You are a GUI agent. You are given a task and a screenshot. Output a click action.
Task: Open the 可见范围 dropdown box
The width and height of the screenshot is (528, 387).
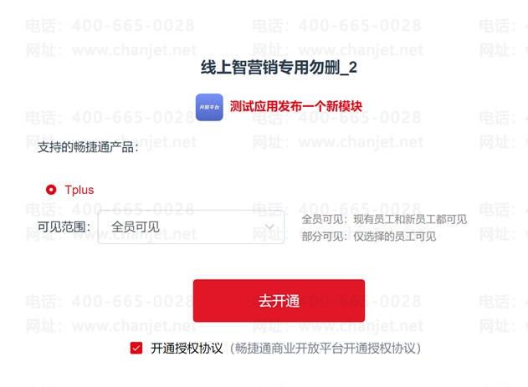tap(191, 227)
